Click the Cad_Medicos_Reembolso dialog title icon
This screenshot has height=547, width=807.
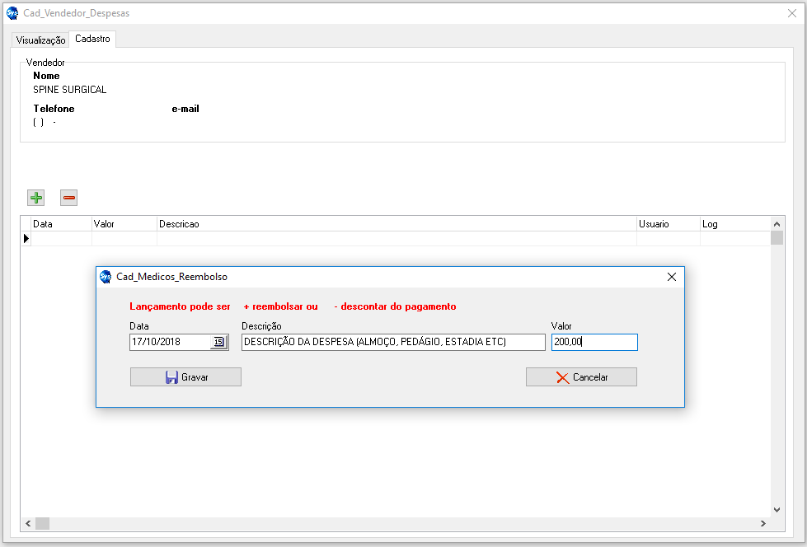click(106, 278)
